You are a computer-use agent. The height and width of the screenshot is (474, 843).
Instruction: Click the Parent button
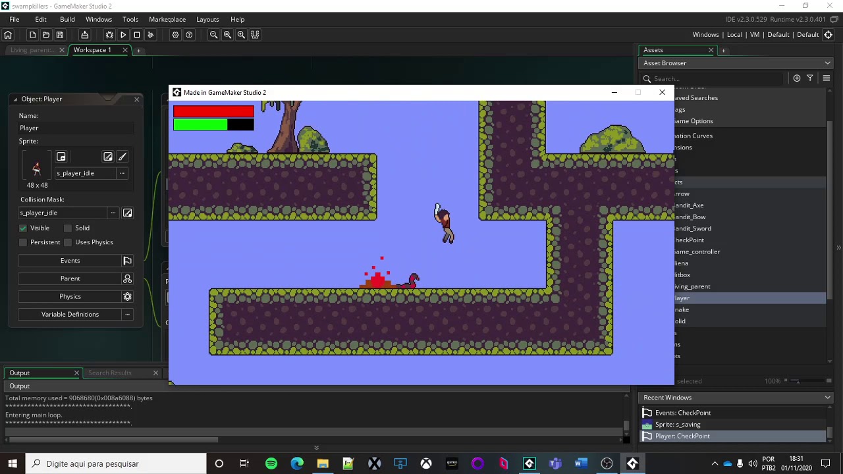click(70, 278)
